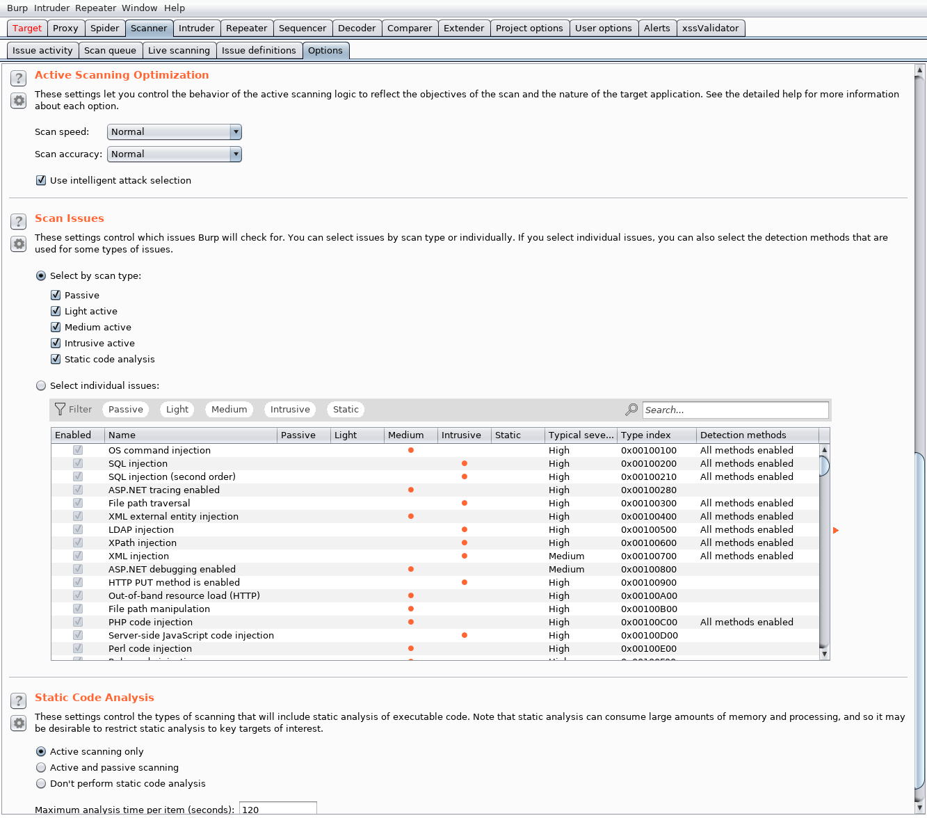This screenshot has width=927, height=818.
Task: Choose Select by scan type option
Action: click(41, 275)
